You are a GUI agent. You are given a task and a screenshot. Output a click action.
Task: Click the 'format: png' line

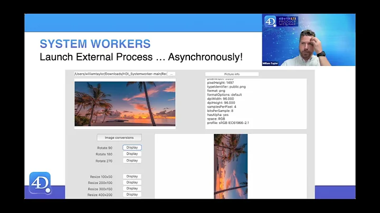click(x=216, y=91)
